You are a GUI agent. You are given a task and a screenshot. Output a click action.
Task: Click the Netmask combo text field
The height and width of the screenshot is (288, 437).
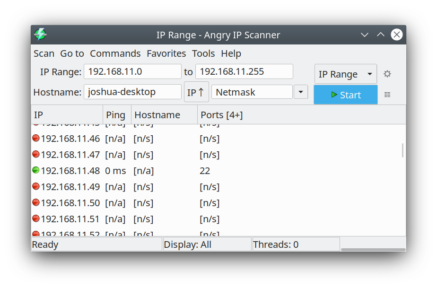coord(252,92)
